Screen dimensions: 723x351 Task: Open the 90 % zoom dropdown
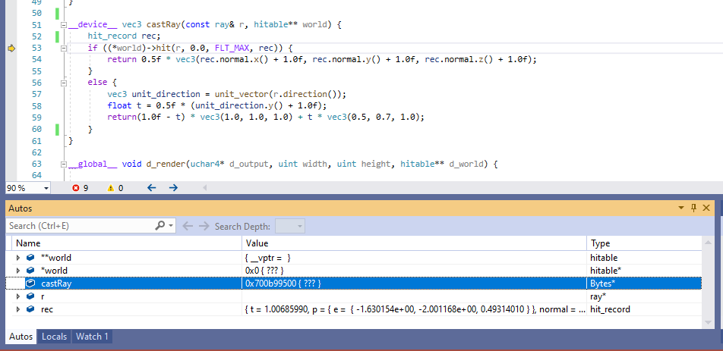click(x=46, y=188)
